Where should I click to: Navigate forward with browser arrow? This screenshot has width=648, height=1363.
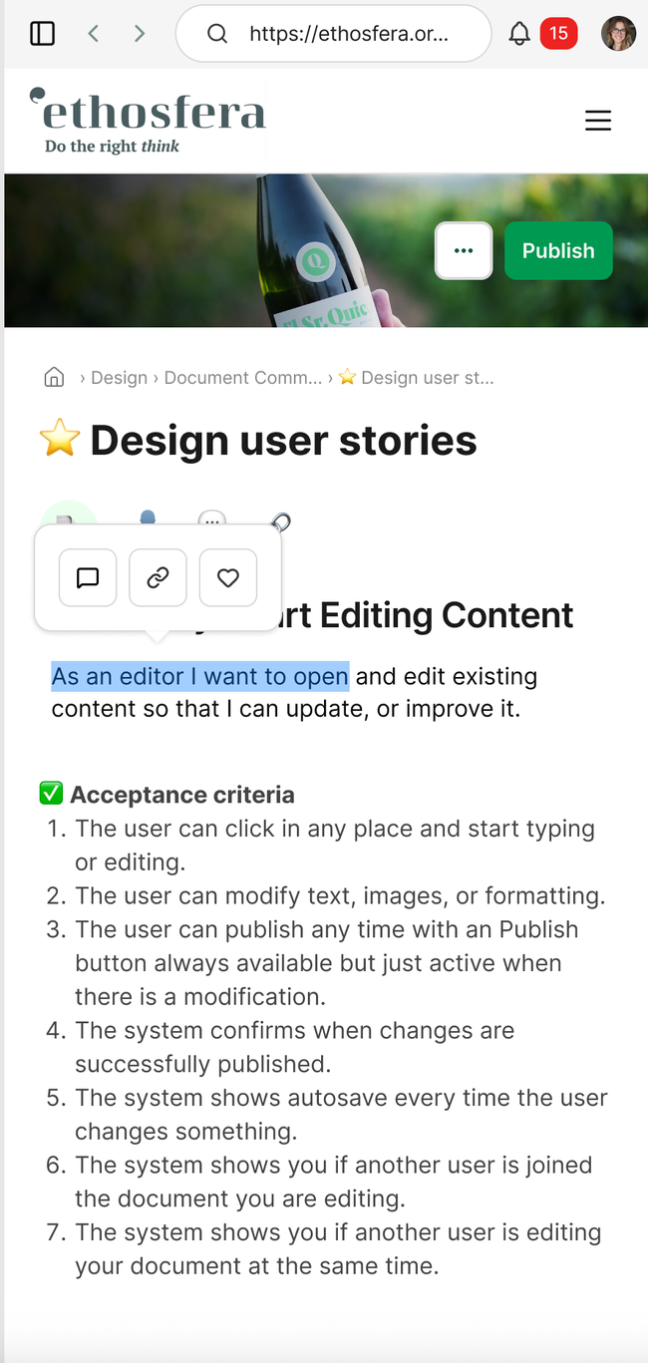[x=140, y=34]
